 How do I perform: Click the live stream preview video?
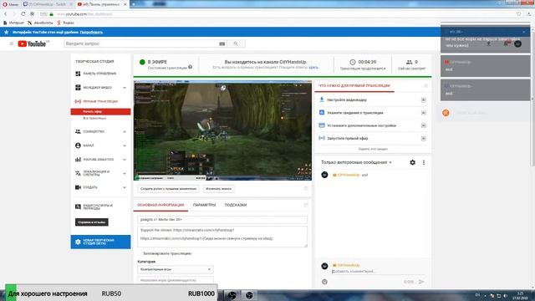pos(222,130)
